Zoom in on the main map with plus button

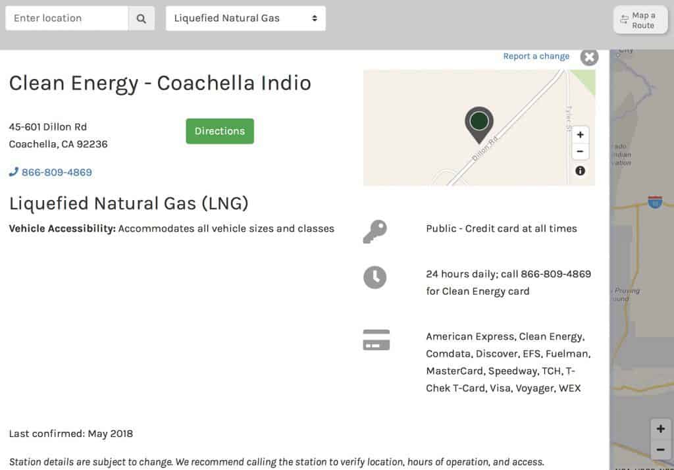(661, 428)
